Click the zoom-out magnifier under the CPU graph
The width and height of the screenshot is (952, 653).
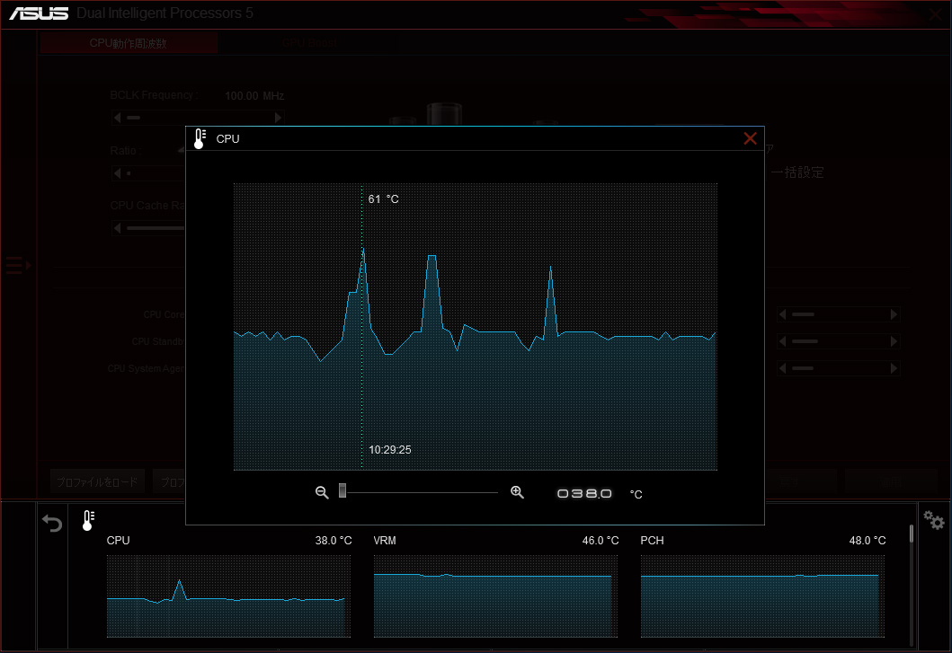322,492
